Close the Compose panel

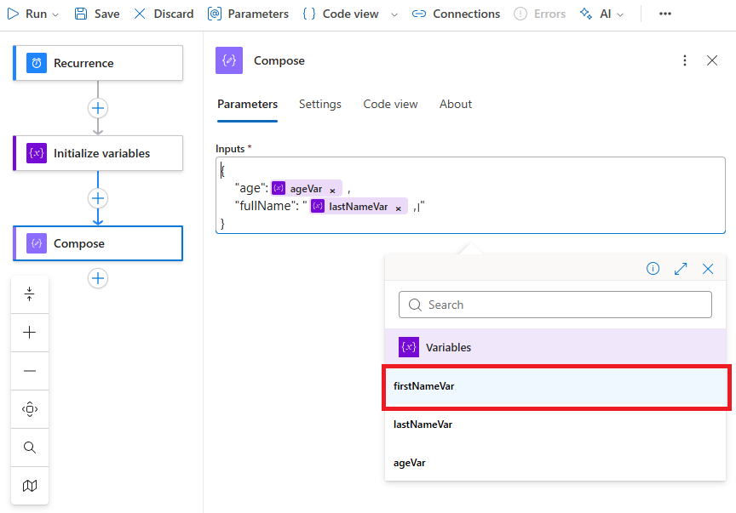(712, 60)
